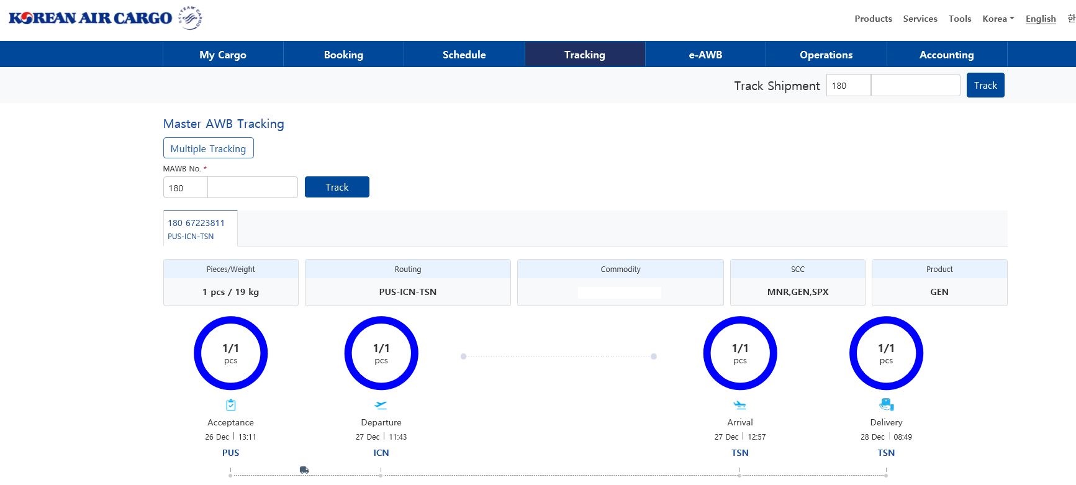This screenshot has height=485, width=1076.
Task: Open the My Cargo menu
Action: [x=223, y=55]
